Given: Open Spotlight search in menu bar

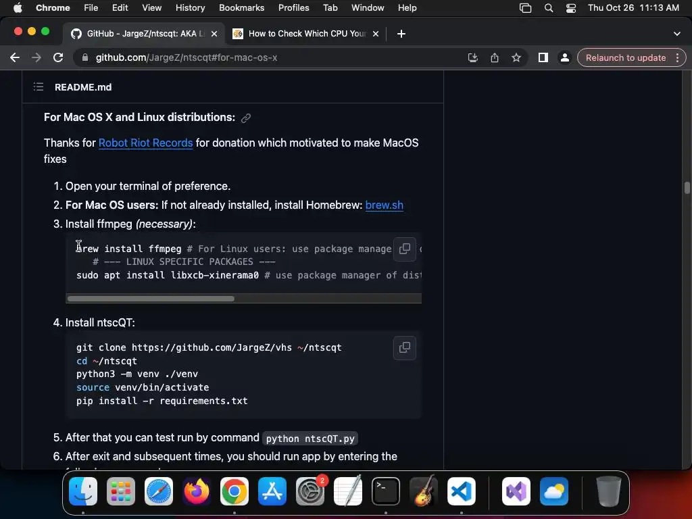Looking at the screenshot, I should click(x=549, y=8).
